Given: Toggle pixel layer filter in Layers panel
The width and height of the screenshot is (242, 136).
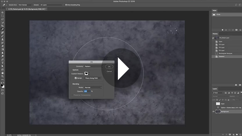Looking at the screenshot, I should (226, 93).
